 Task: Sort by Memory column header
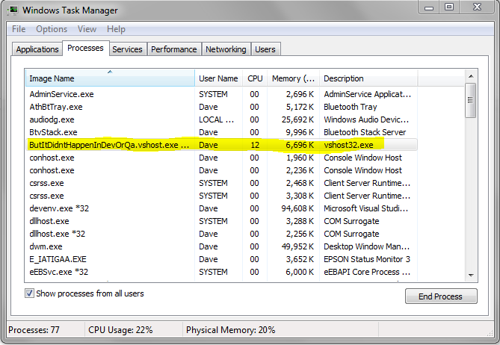click(x=293, y=78)
